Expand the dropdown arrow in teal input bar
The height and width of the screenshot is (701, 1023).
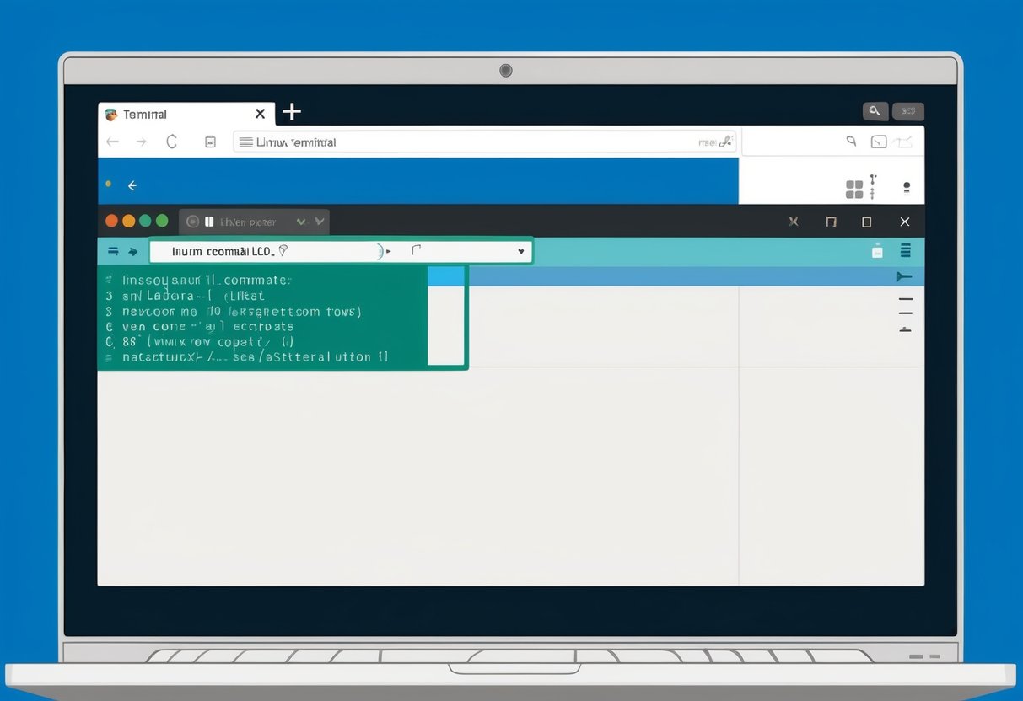point(521,251)
